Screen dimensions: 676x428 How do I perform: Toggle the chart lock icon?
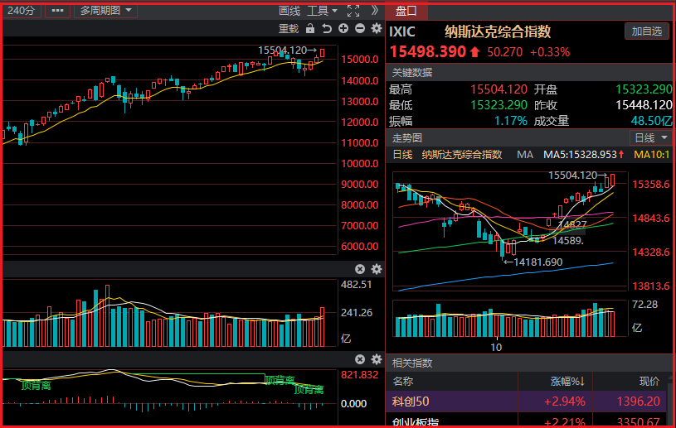click(310, 29)
